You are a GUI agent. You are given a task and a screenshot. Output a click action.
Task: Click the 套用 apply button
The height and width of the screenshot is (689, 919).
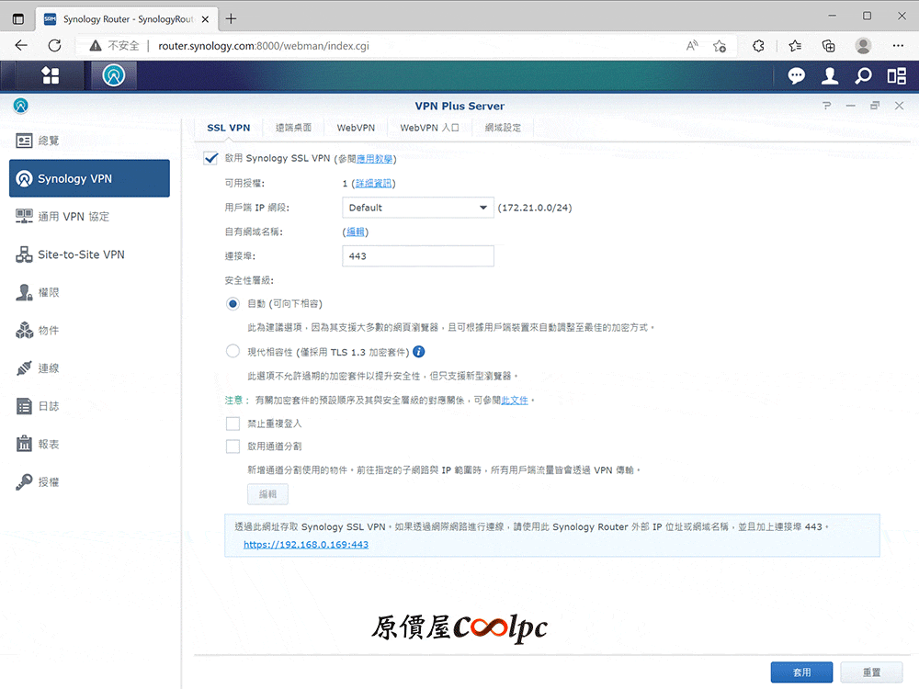[801, 672]
